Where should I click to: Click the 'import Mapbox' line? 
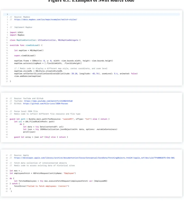pyautogui.click(x=17, y=35)
